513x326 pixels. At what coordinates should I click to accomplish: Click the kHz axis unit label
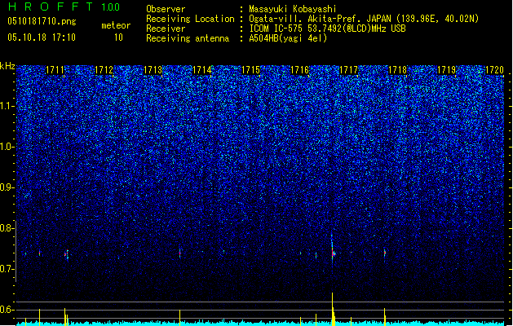pyautogui.click(x=7, y=66)
